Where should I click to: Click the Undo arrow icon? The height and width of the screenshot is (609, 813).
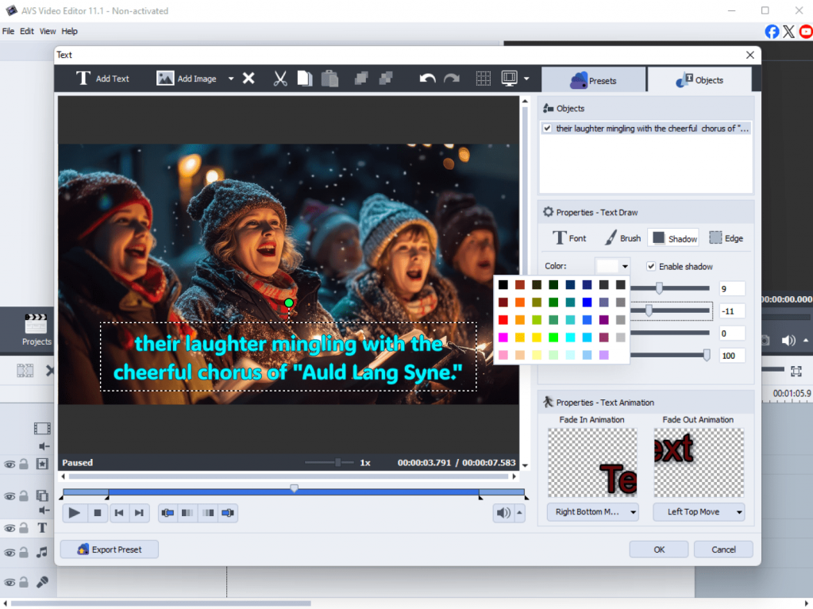coord(427,79)
